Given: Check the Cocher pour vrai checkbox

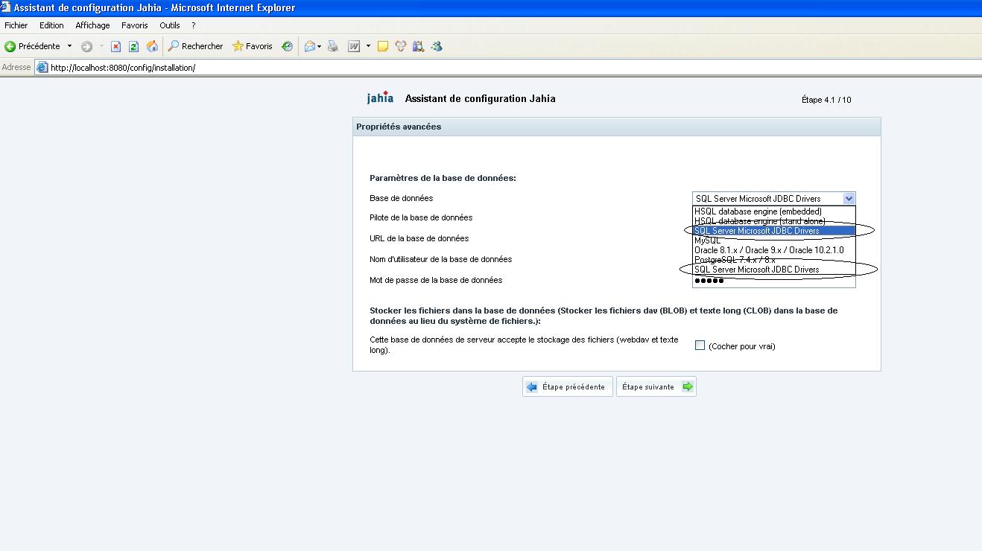Looking at the screenshot, I should click(x=700, y=345).
